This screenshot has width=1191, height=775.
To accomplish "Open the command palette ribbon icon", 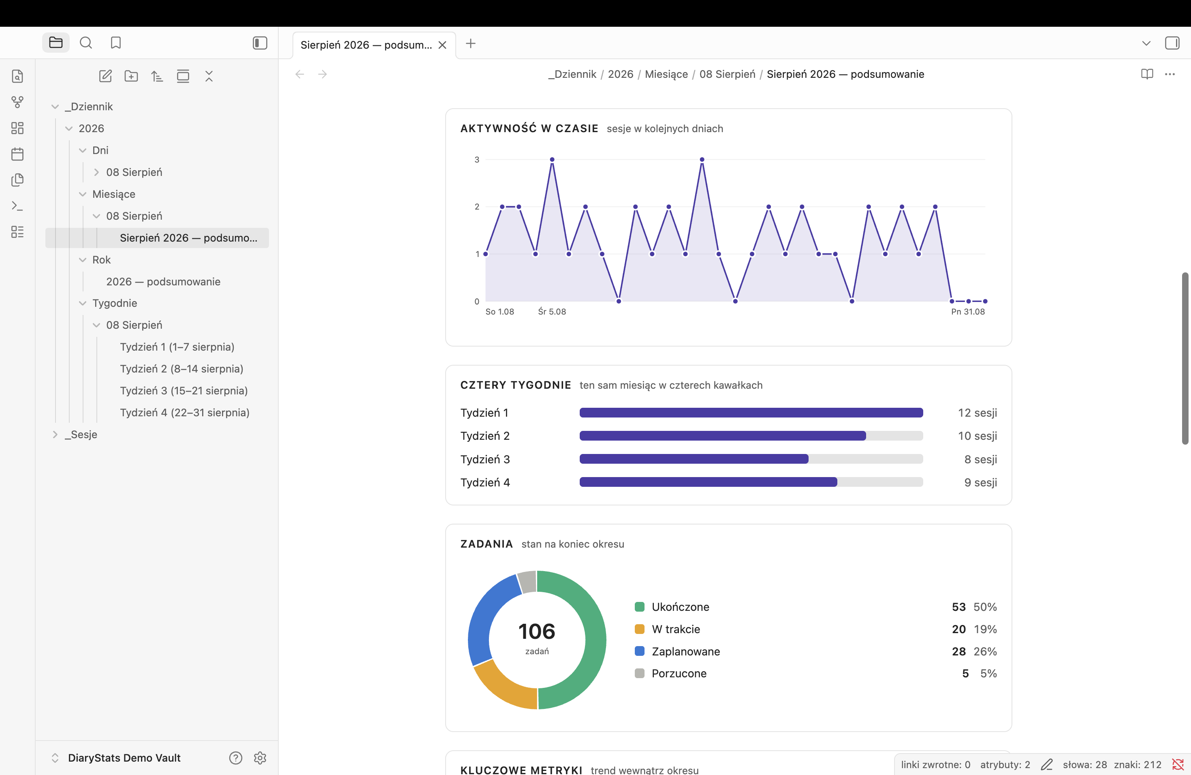I will click(x=17, y=206).
